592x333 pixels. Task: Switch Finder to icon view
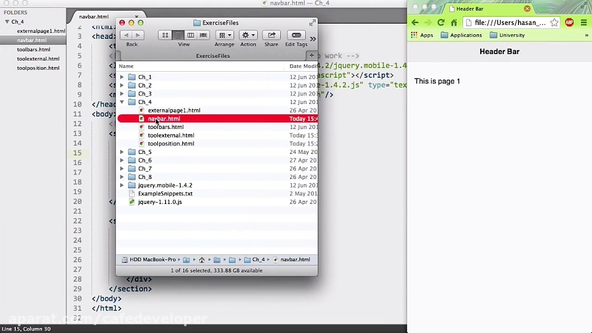tap(165, 35)
